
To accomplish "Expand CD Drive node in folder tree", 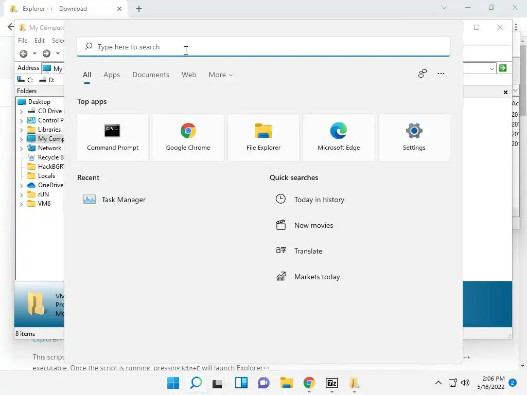I will pos(22,111).
